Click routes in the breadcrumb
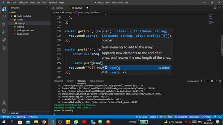 [56, 12]
